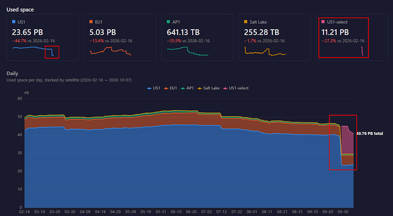Click the 40.76 PB total label
This screenshot has height=216, width=393.
[370, 133]
